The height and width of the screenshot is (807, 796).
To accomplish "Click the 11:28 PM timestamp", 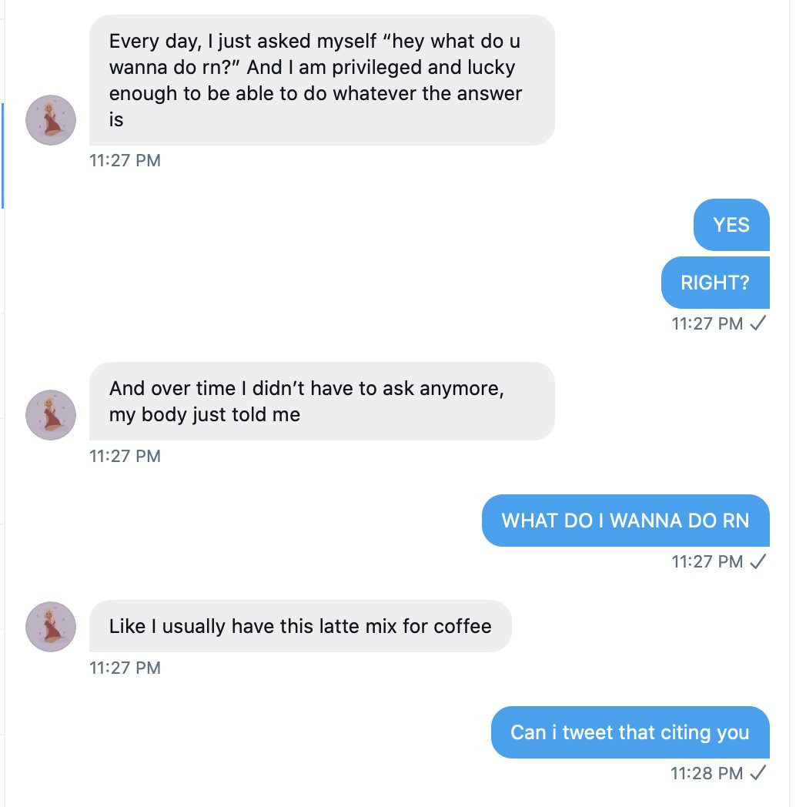I will pyautogui.click(x=707, y=772).
